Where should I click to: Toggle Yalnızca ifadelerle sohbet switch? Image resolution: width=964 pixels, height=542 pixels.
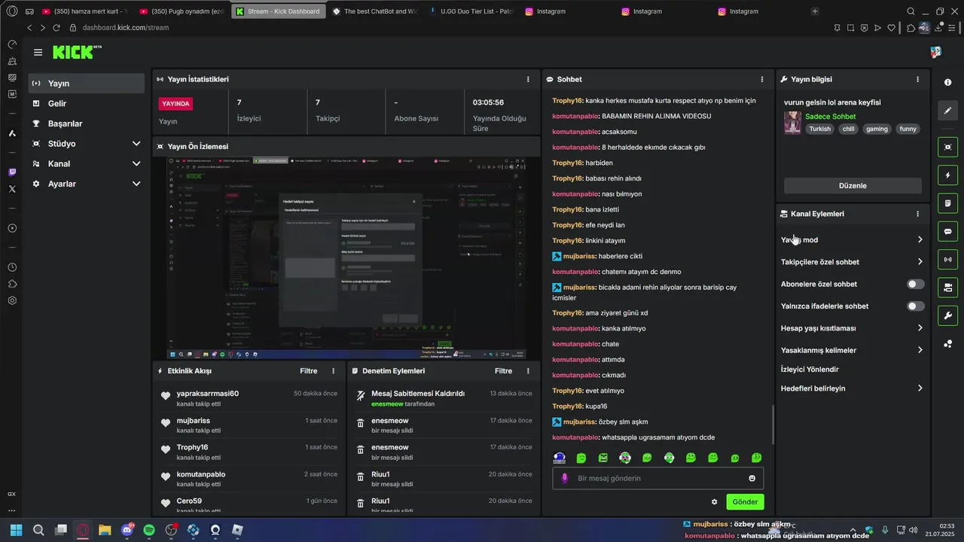(916, 306)
